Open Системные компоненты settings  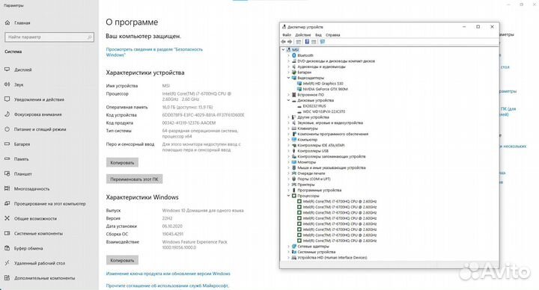[38, 233]
